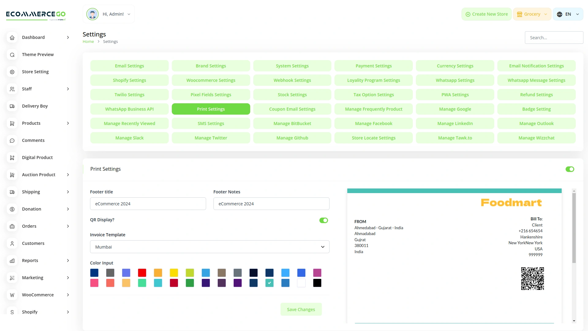The image size is (588, 331).
Task: Open the Digital Product sidebar icon
Action: (12, 158)
